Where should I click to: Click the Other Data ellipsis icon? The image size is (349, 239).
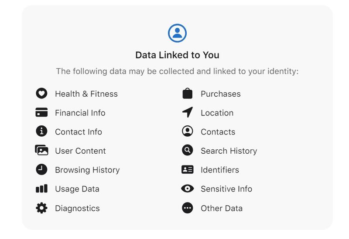pos(187,208)
